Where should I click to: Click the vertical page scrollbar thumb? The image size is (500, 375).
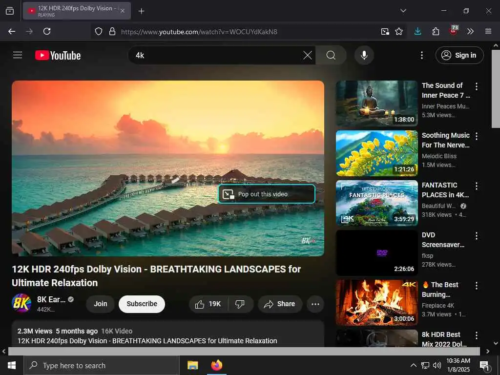[496, 89]
